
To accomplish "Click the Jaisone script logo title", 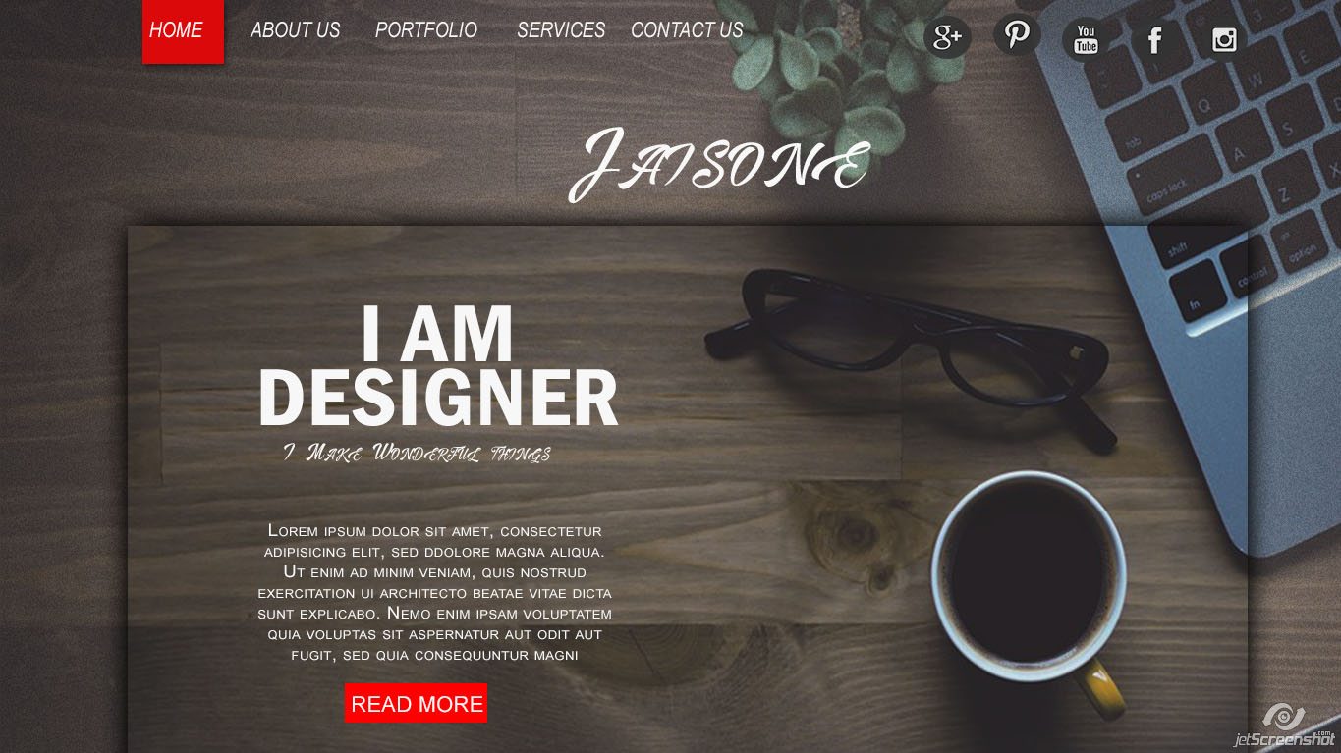I will [719, 163].
